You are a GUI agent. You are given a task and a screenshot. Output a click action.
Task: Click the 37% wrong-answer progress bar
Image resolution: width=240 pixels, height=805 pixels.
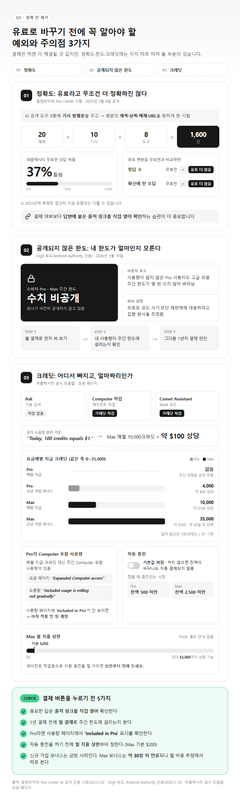(69, 183)
